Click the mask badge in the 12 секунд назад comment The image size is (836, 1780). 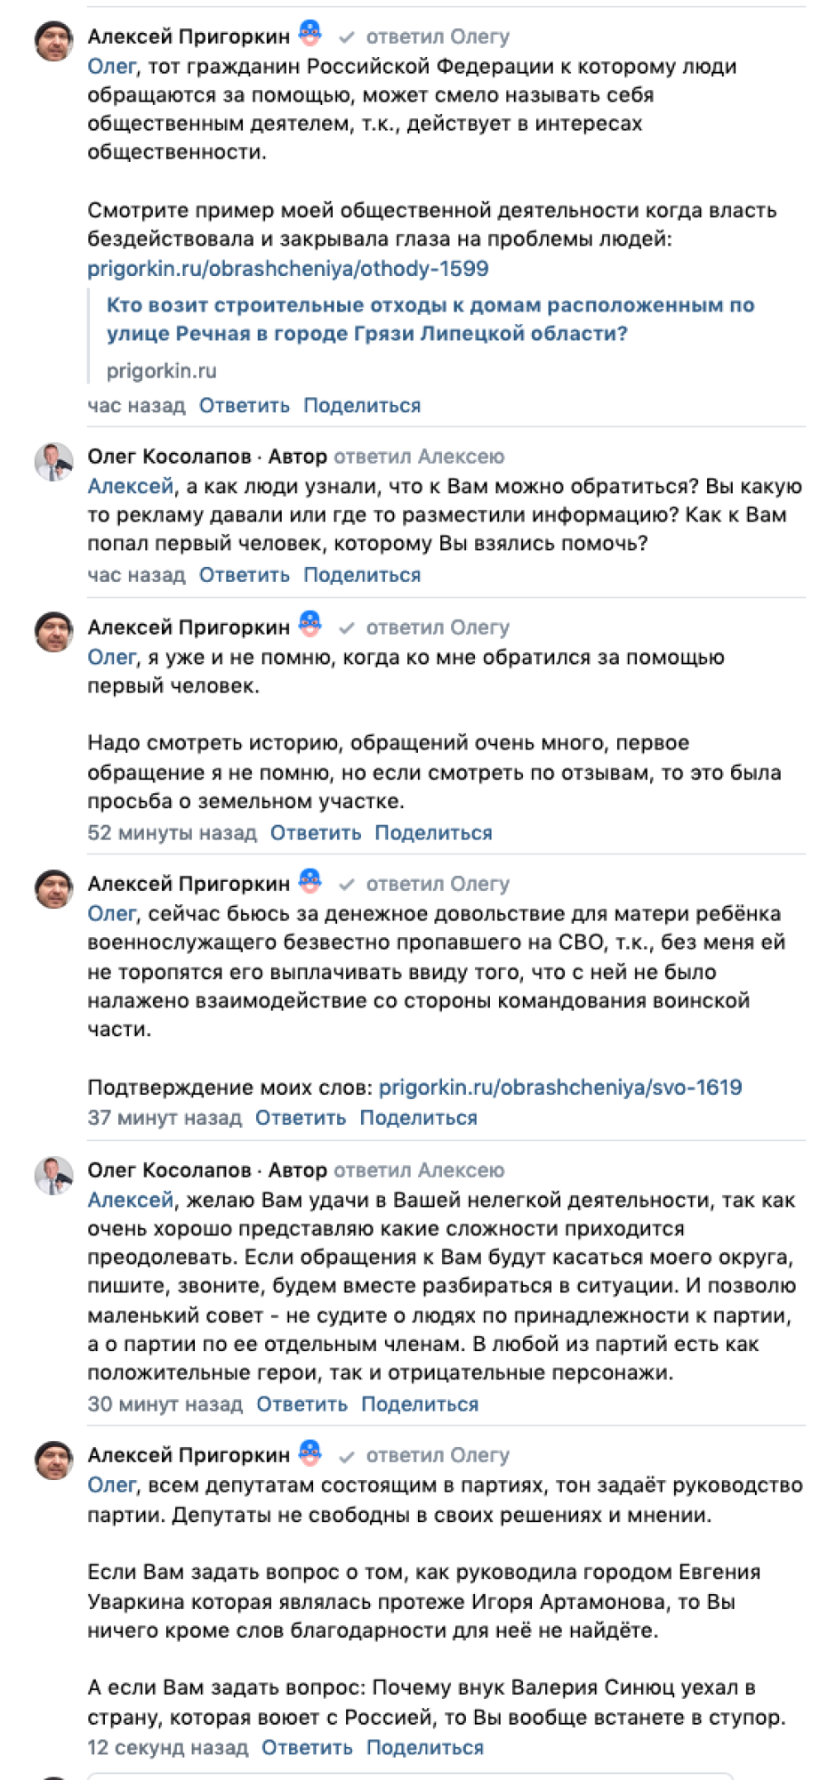click(309, 1452)
